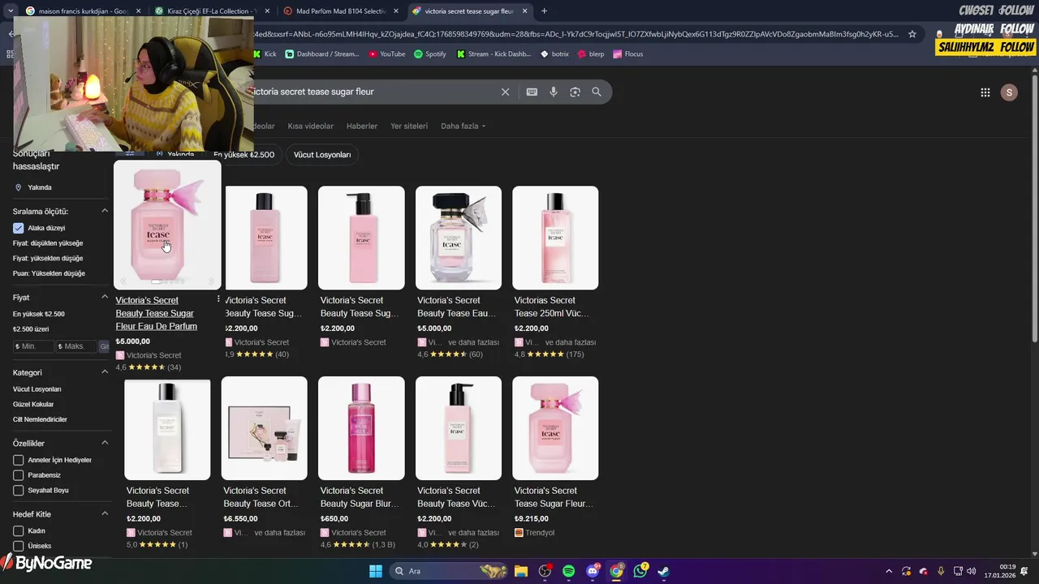Open the ₺650,00 Sugar Blur mist thumbnail
This screenshot has height=584, width=1039.
(x=361, y=428)
